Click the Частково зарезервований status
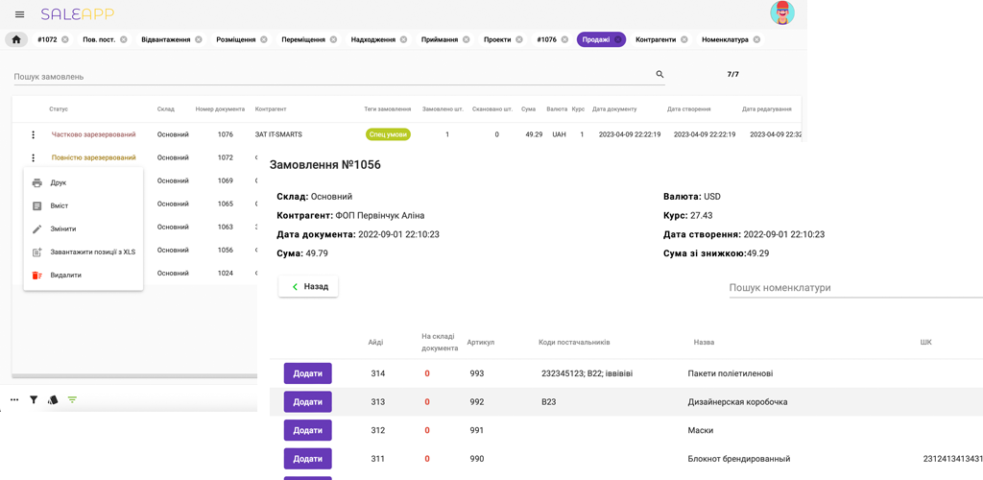Viewport: 983px width, 480px height. click(x=93, y=134)
